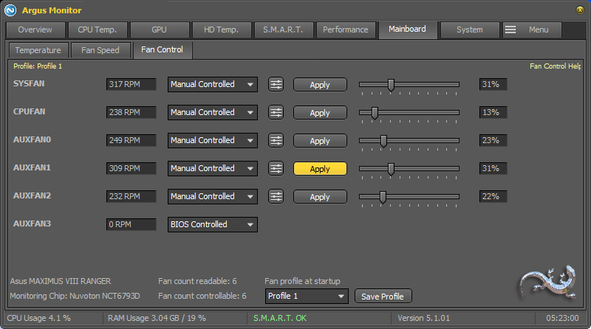Open startup fan profile dropdown
The width and height of the screenshot is (591, 329).
coord(307,297)
